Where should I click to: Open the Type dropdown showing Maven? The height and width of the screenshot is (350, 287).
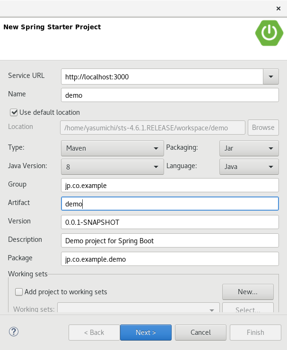tap(113, 148)
